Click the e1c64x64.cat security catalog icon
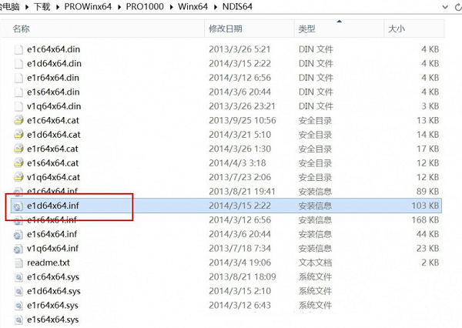Screen dimensions: 462x328 [18, 120]
